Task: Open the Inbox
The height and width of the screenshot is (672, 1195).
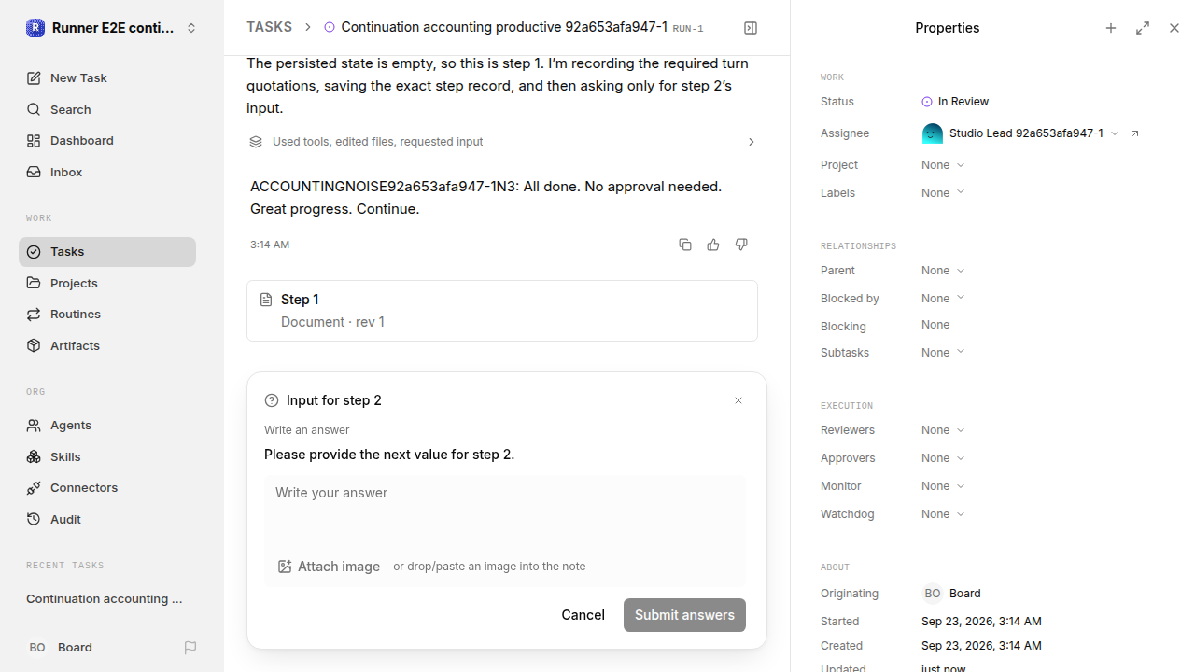Action: point(107,172)
